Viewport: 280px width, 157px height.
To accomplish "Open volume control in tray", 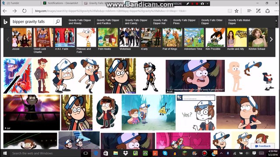I will [247, 153].
